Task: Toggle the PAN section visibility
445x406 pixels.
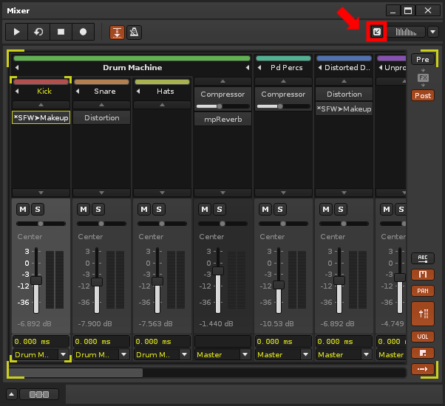Action: click(x=423, y=291)
